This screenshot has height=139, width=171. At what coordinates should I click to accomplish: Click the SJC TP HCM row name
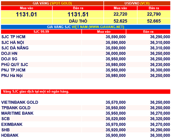click(x=13, y=37)
